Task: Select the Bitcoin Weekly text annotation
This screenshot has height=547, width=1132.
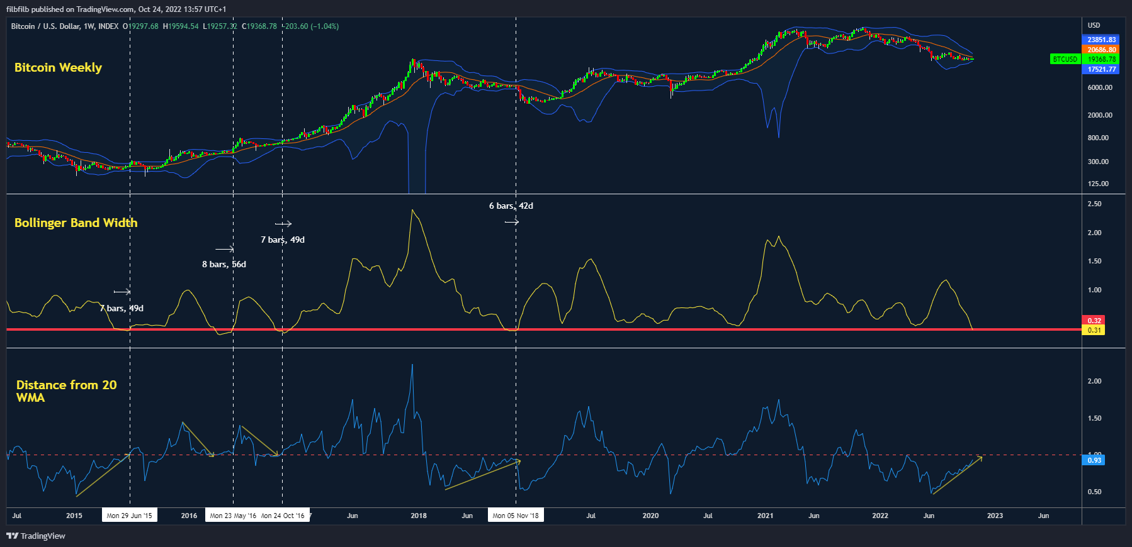Action: [x=58, y=67]
